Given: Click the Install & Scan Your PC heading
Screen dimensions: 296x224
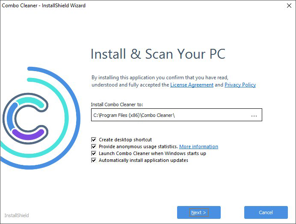Looking at the screenshot, I should [x=158, y=54].
